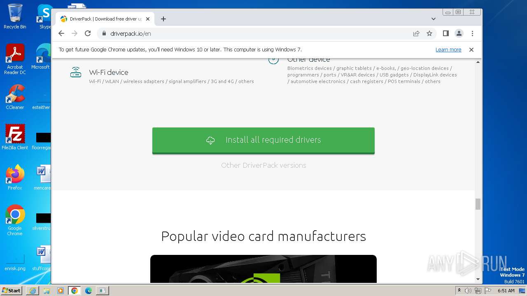Open the Windows Start menu
This screenshot has width=527, height=296.
[x=12, y=290]
